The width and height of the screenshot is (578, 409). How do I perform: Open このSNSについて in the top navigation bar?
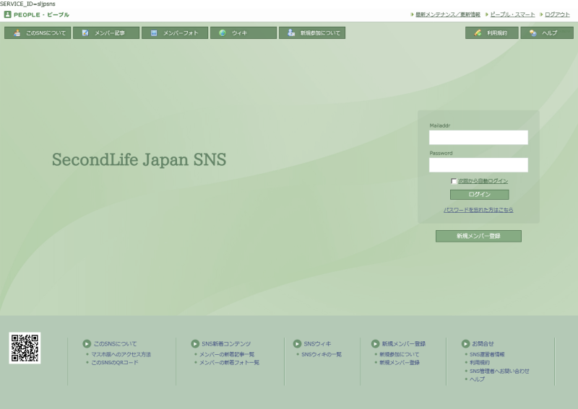(x=38, y=32)
